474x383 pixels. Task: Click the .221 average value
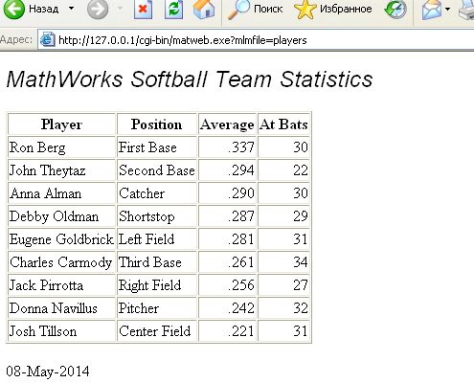point(241,331)
